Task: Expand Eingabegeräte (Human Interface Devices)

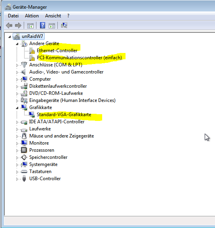Action: (17, 101)
